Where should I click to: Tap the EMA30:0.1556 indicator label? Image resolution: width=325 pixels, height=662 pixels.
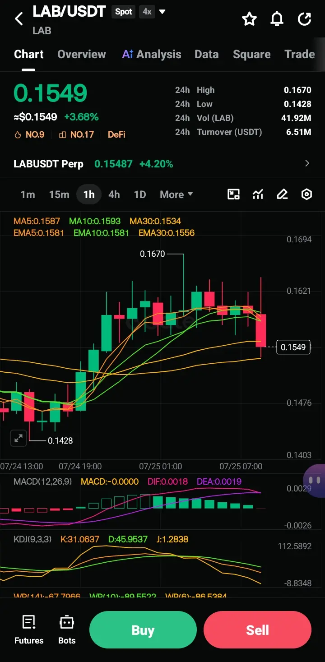point(167,233)
